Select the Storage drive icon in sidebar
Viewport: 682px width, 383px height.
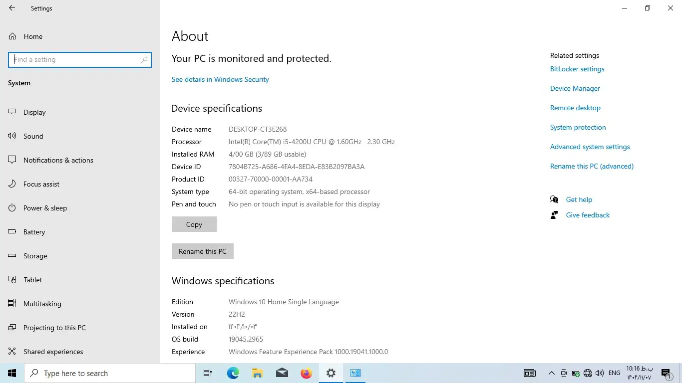click(x=12, y=256)
